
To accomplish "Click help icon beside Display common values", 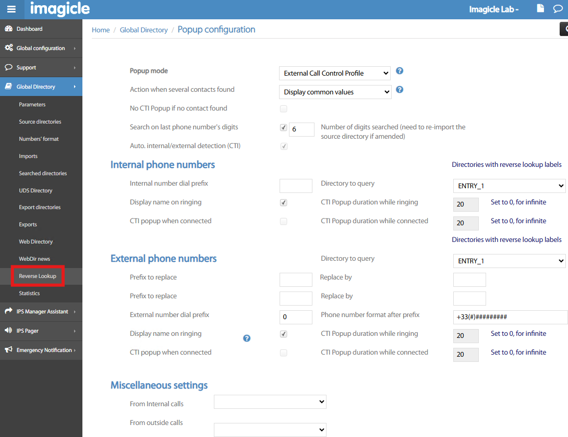I will coord(400,90).
